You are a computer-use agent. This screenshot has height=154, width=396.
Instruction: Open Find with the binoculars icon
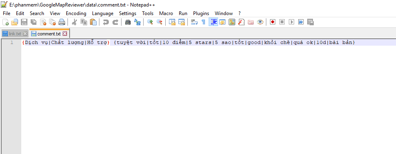[x=128, y=22]
